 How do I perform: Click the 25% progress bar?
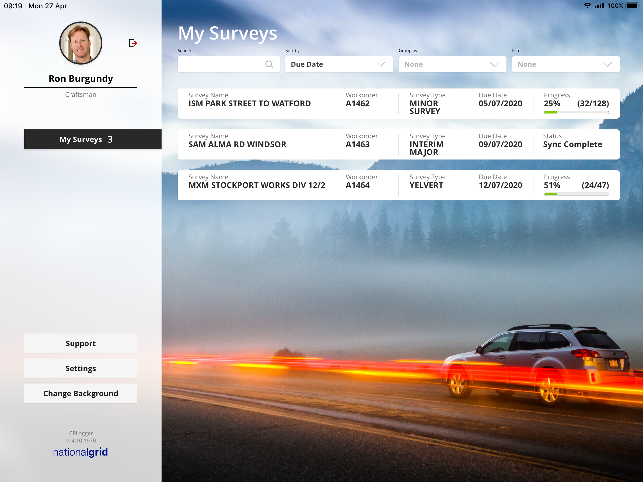click(x=576, y=112)
